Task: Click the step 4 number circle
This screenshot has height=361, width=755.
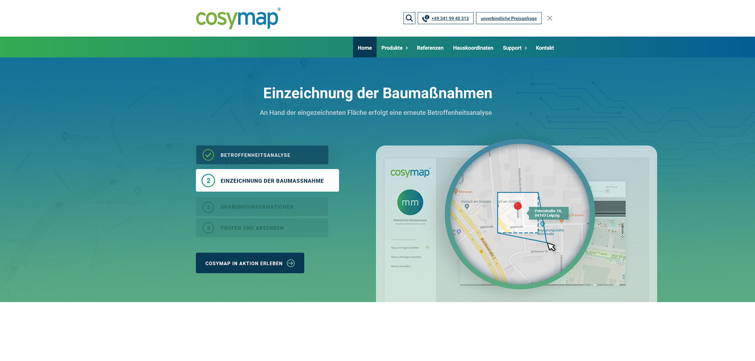Action: [208, 228]
